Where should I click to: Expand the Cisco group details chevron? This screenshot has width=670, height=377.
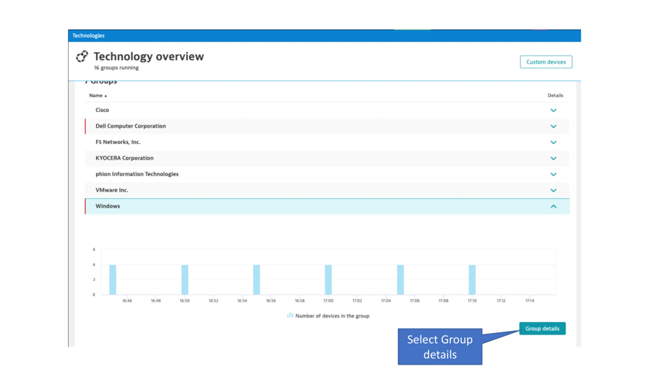pyautogui.click(x=553, y=110)
